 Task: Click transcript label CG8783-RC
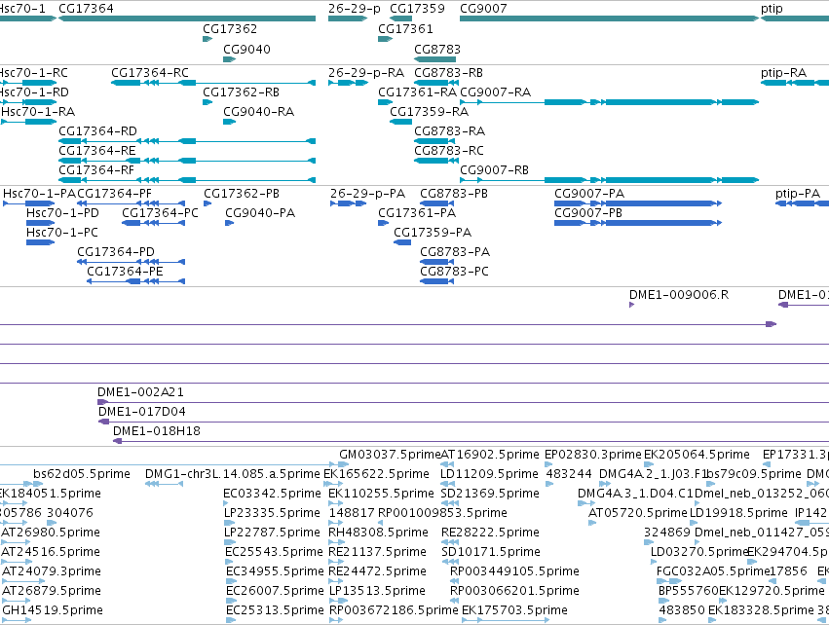coord(449,151)
